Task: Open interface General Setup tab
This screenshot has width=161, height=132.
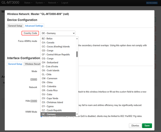Action: [x=15, y=64]
